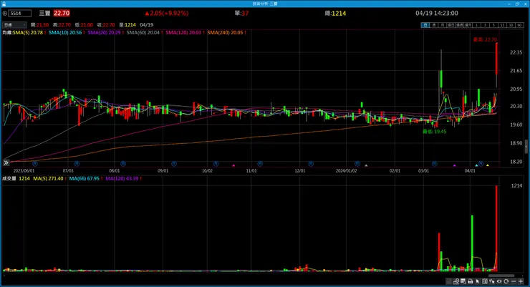Click the SMA(20) 20.29 moving average label
The height and width of the screenshot is (287, 530).
point(105,32)
